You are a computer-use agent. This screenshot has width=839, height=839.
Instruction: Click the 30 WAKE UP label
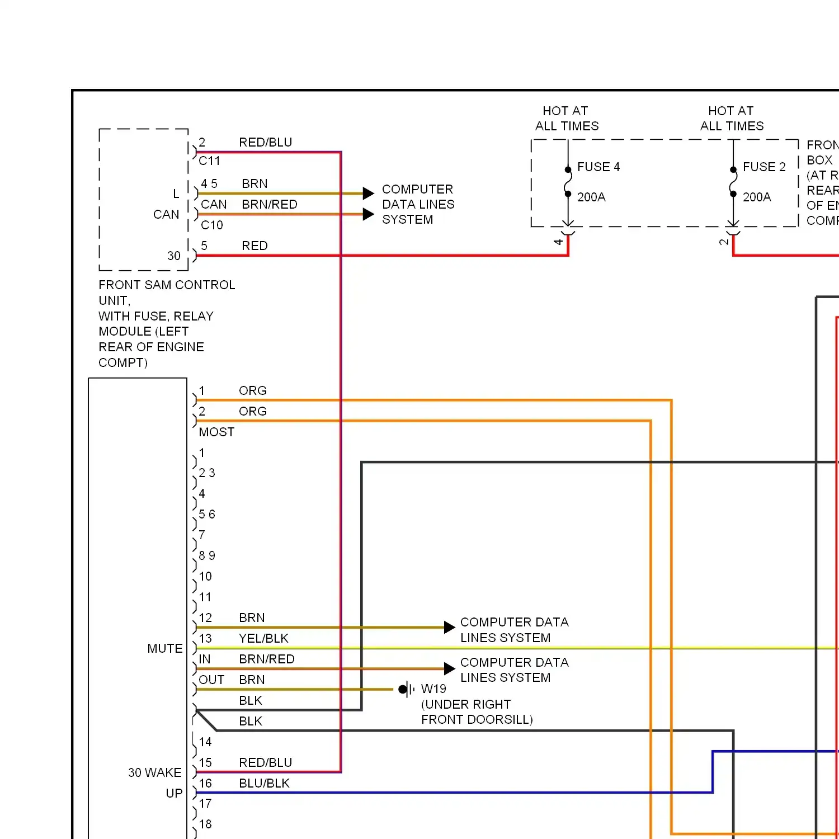[x=155, y=783]
